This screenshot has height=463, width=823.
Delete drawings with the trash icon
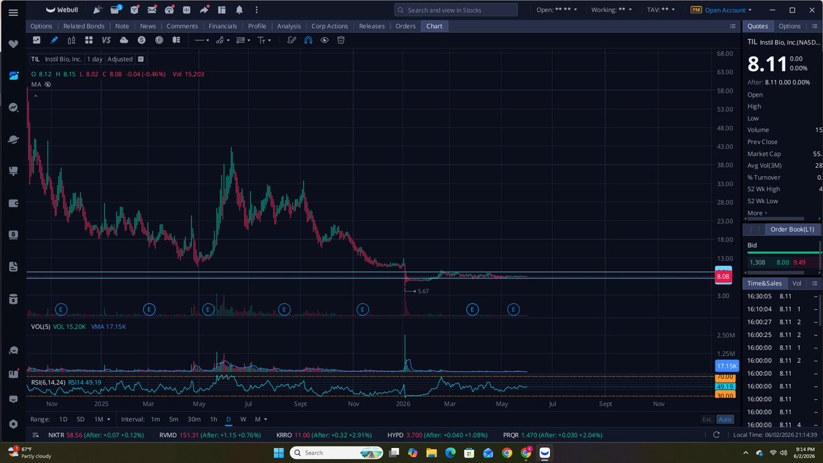340,40
